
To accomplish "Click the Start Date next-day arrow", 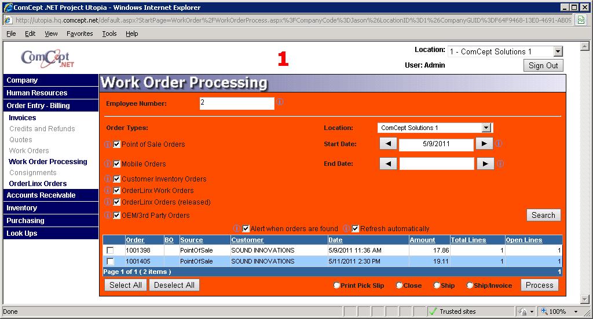I will 485,144.
